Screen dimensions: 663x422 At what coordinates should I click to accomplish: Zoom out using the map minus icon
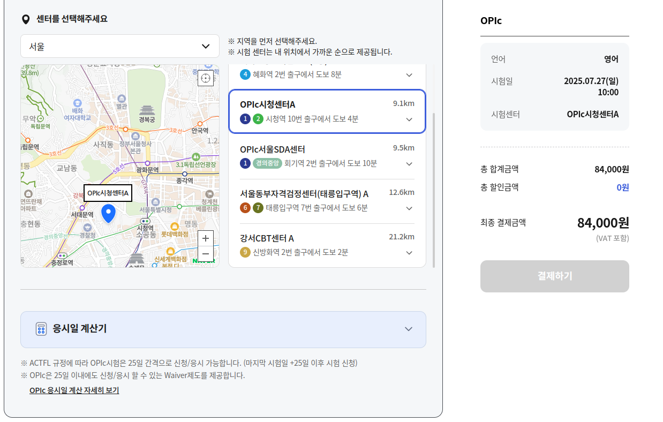(205, 253)
